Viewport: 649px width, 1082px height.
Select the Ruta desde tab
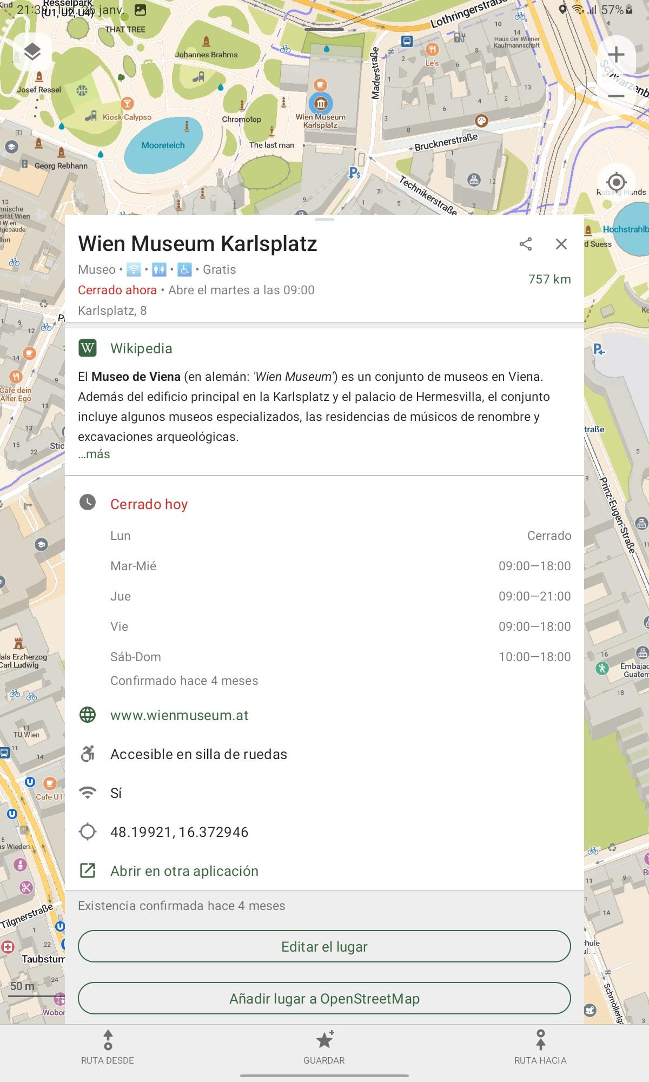tap(108, 1047)
